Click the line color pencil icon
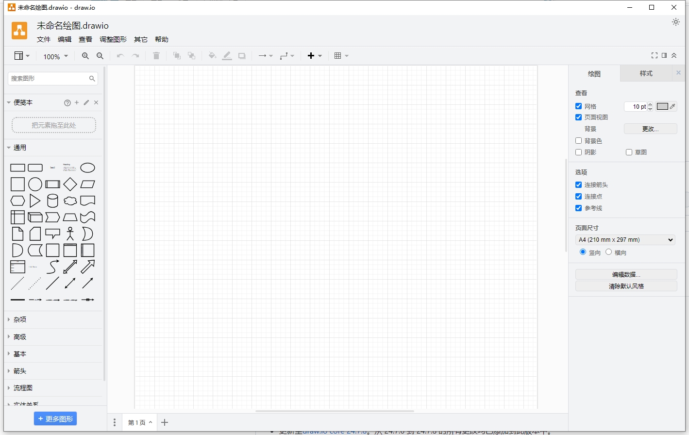The image size is (689, 435). pos(227,56)
